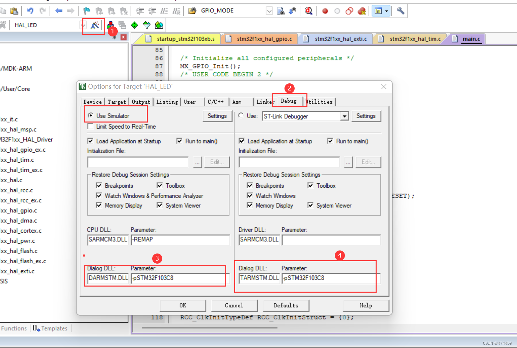
Task: Switch to the Device tab
Action: tap(92, 102)
